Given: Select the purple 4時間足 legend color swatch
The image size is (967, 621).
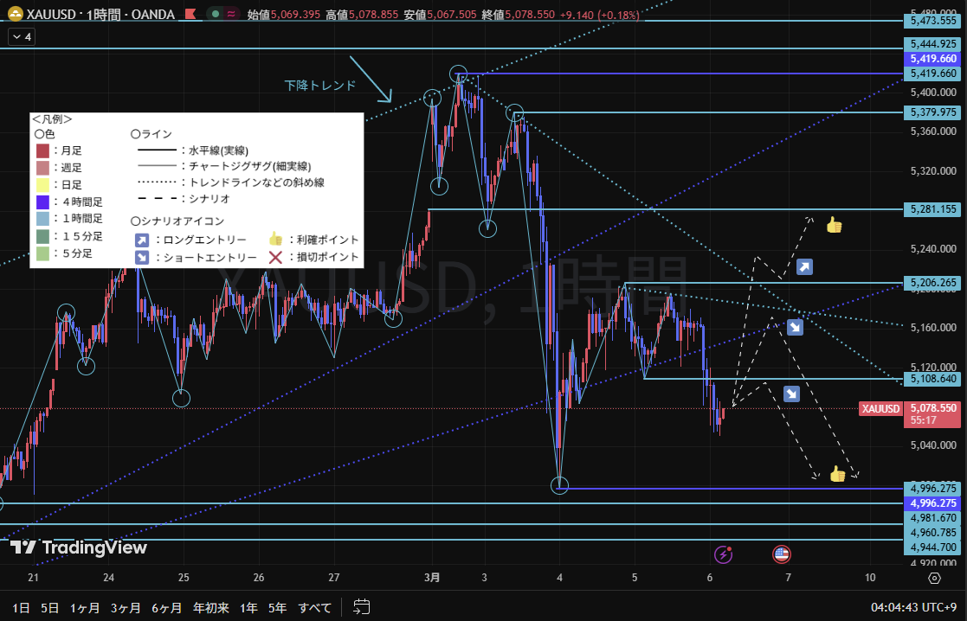Looking at the screenshot, I should point(42,202).
